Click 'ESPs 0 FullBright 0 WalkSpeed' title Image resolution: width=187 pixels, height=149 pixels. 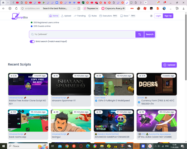[114, 101]
